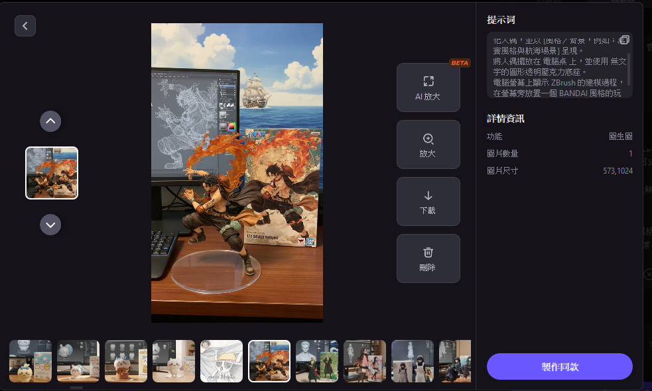
Task: Select first thumbnail with blue-bow character
Action: (31, 361)
